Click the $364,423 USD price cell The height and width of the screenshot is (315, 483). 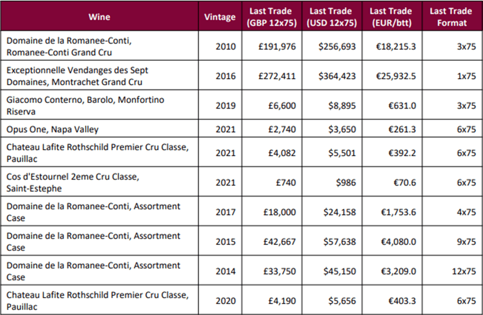(337, 76)
